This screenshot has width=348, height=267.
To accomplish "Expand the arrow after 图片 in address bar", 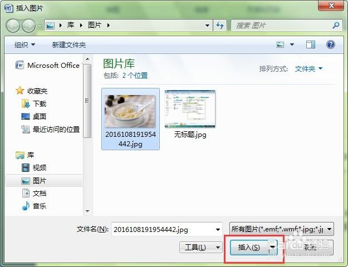I will point(109,26).
